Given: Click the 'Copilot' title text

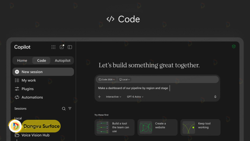Looking at the screenshot, I should (x=22, y=47).
